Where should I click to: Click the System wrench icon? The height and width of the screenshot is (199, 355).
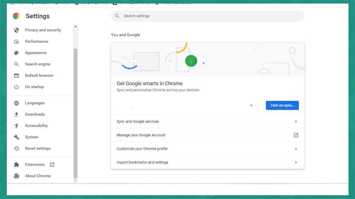pyautogui.click(x=16, y=137)
